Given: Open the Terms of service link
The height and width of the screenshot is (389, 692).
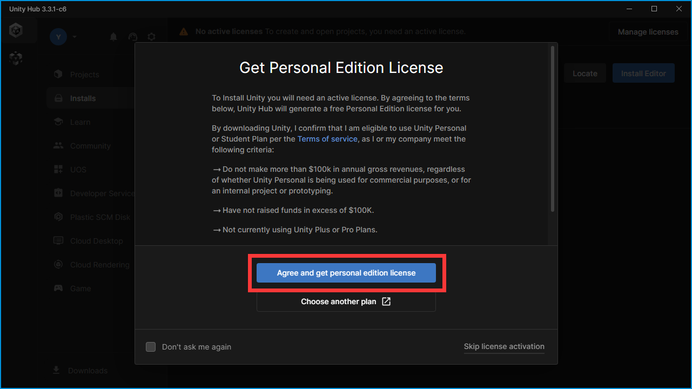Looking at the screenshot, I should pos(327,139).
